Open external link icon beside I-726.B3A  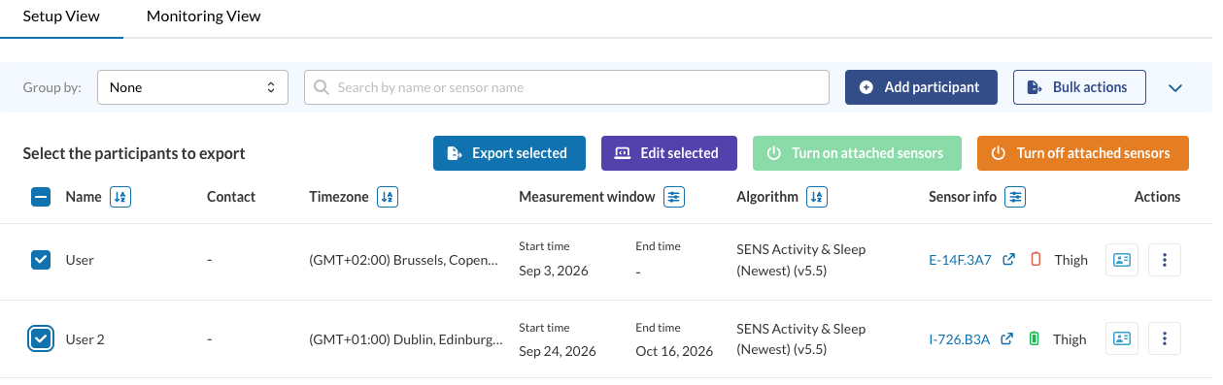[1007, 339]
